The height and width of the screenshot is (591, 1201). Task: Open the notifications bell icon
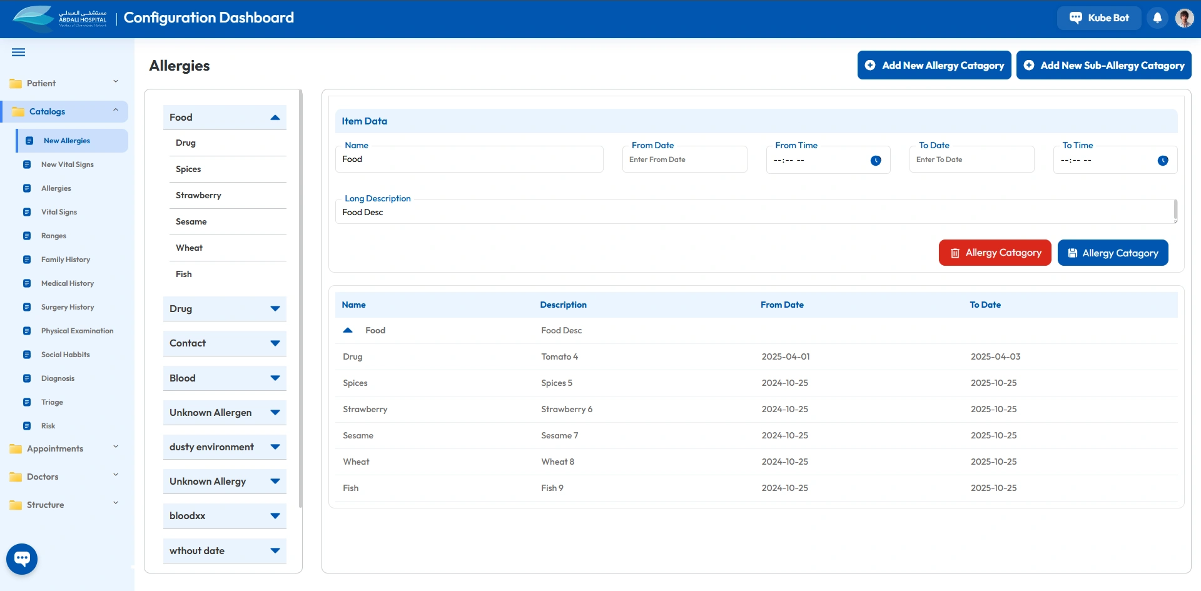click(x=1157, y=18)
